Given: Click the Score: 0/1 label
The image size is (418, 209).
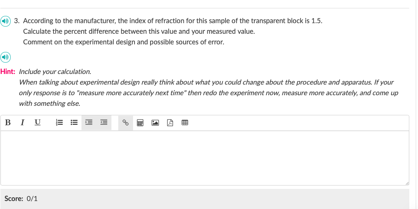Looking at the screenshot, I should [21, 199].
